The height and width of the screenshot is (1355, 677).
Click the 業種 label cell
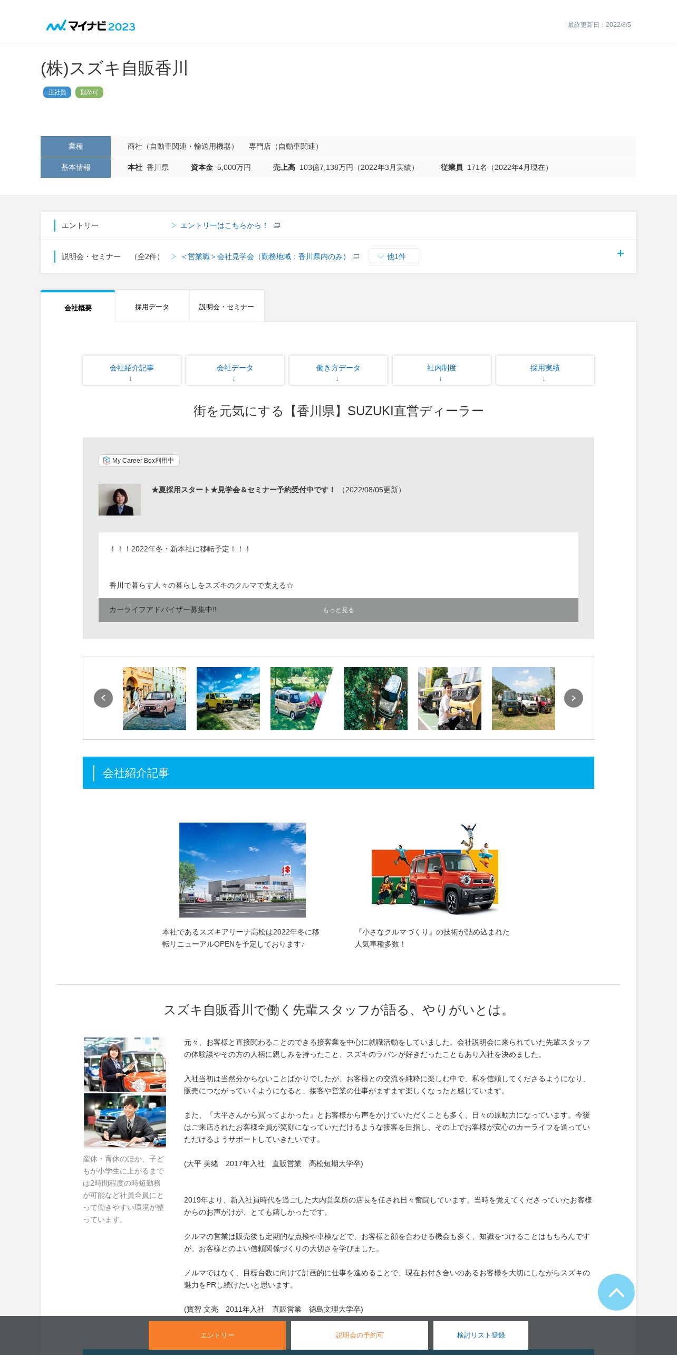(75, 146)
